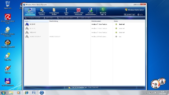Select the MEDIA-PC computer icon
This screenshot has width=169, height=95.
[x=27, y=32]
